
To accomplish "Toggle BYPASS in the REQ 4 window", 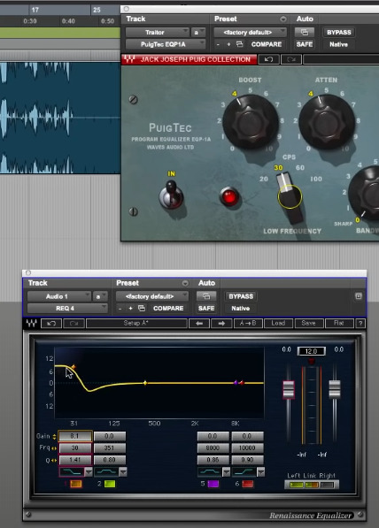I will pos(241,296).
